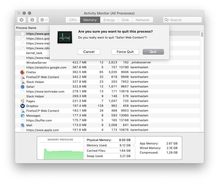Image resolution: width=219 pixels, height=183 pixels.
Task: Click the process list vertical scrollbar thumb
Action: coord(202,34)
